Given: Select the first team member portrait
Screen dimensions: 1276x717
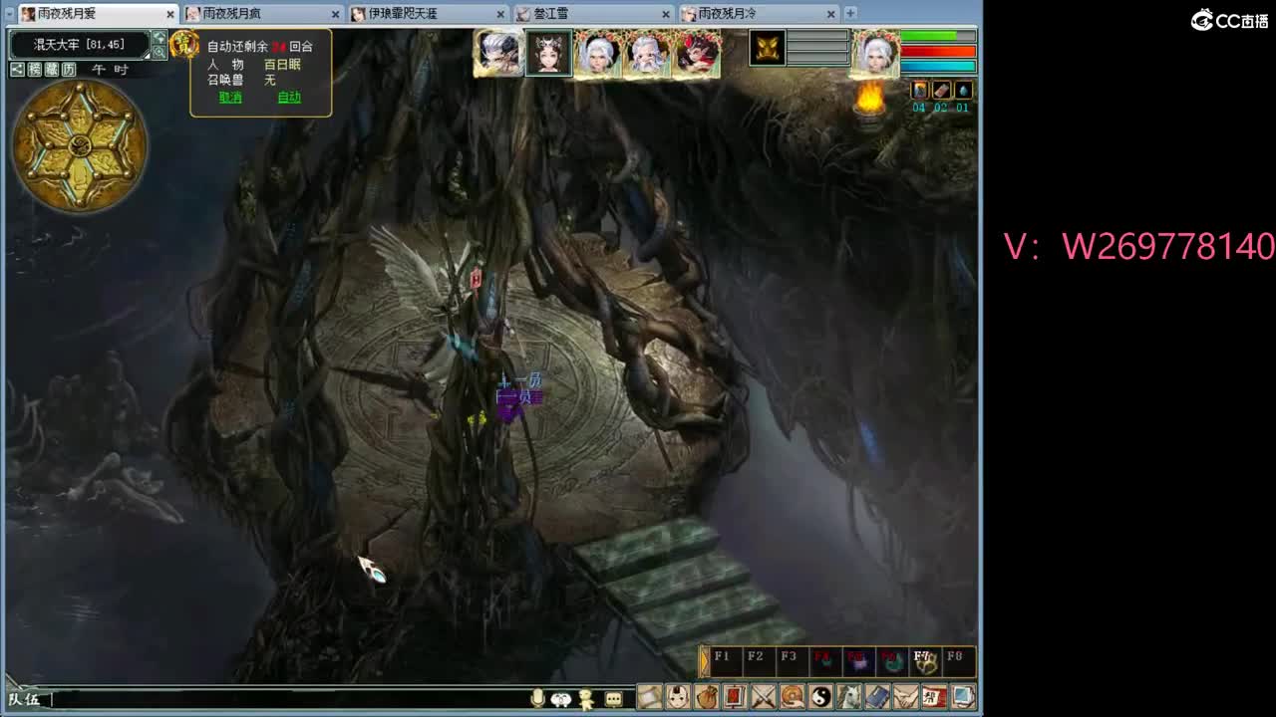Looking at the screenshot, I should pyautogui.click(x=498, y=53).
